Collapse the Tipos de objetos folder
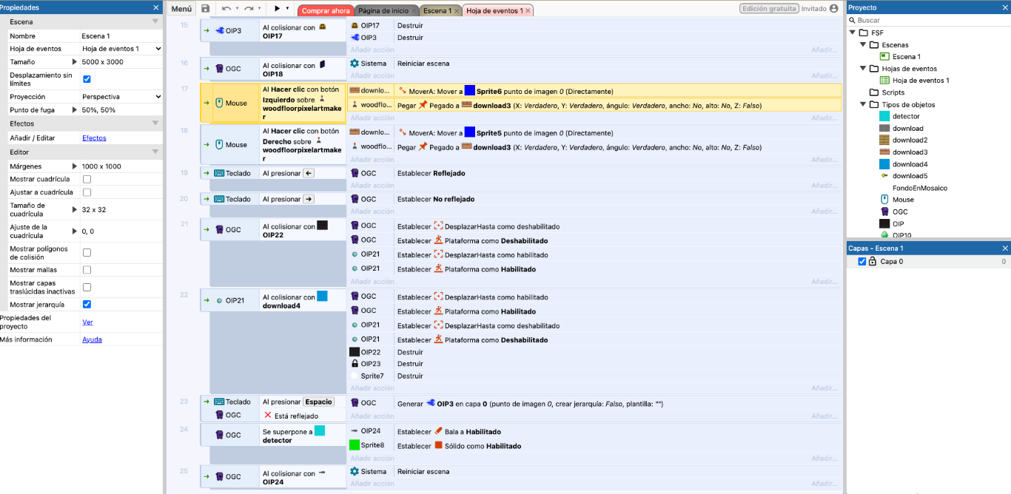 coord(864,104)
